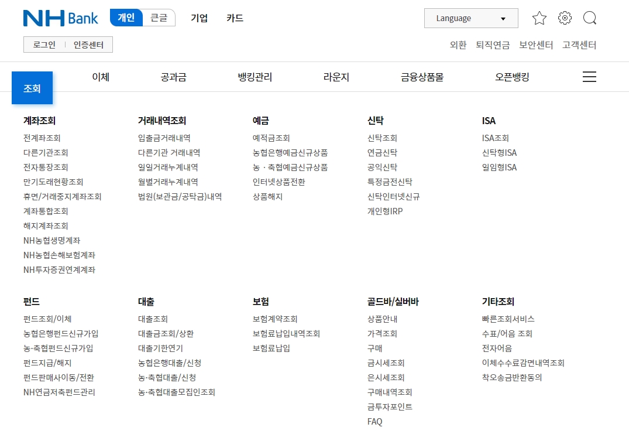
Task: Visit 보안센터
Action: pyautogui.click(x=535, y=45)
